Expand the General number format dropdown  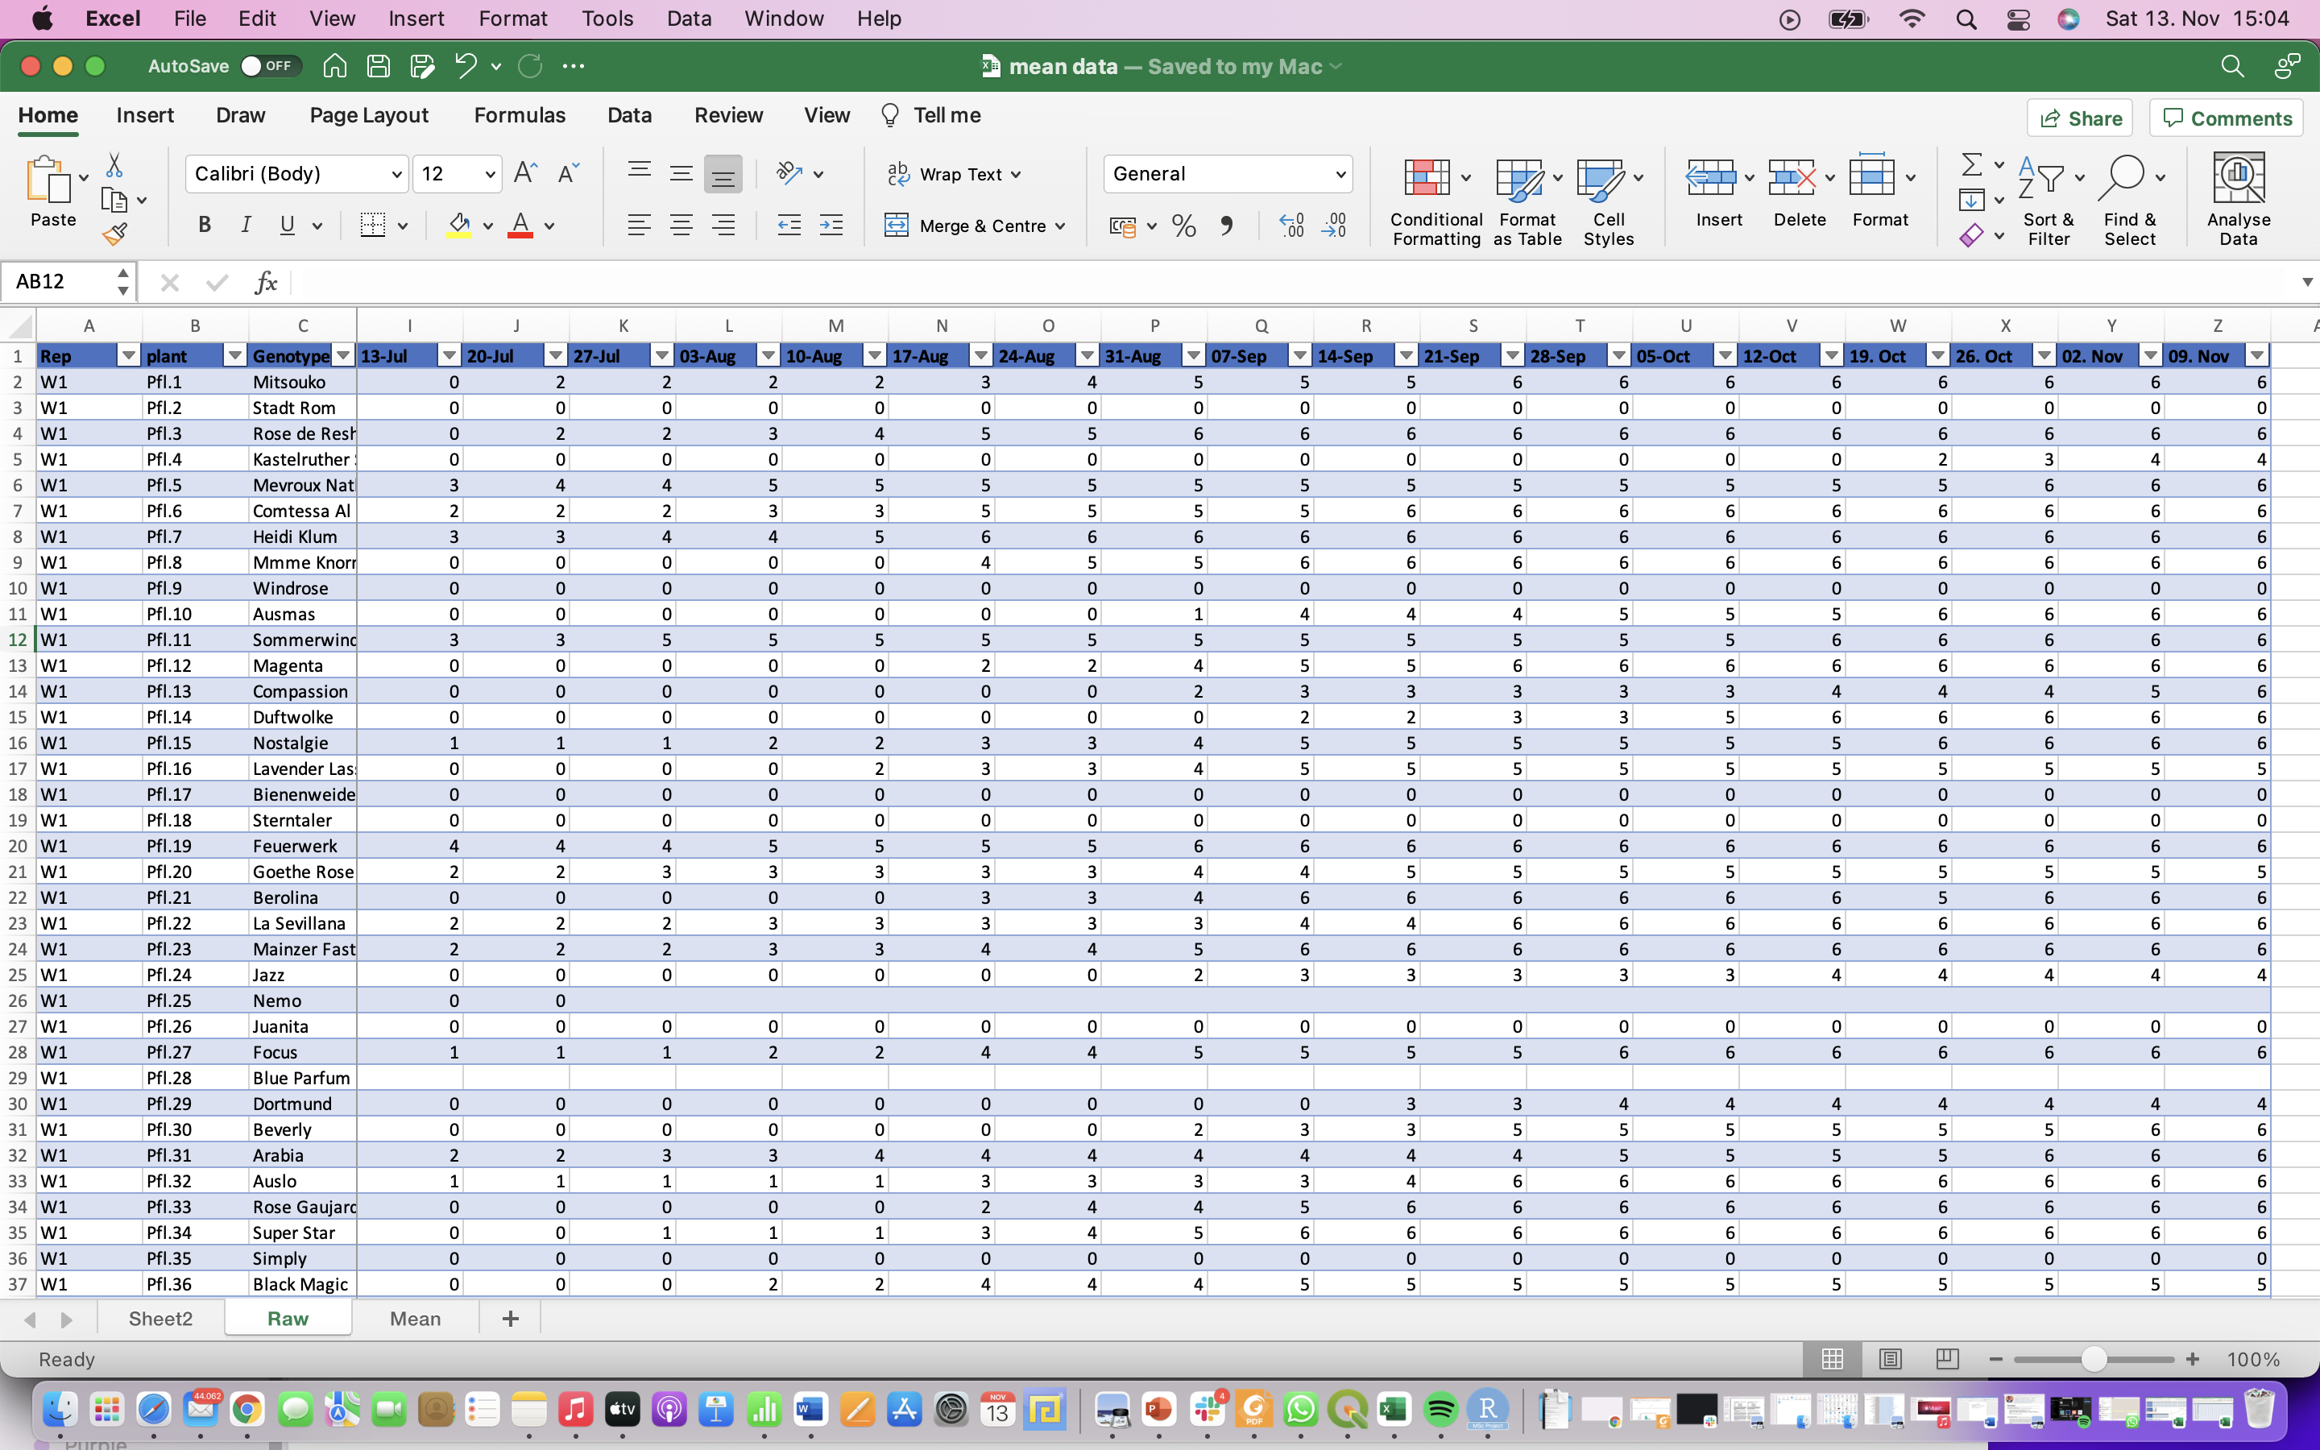pyautogui.click(x=1340, y=173)
